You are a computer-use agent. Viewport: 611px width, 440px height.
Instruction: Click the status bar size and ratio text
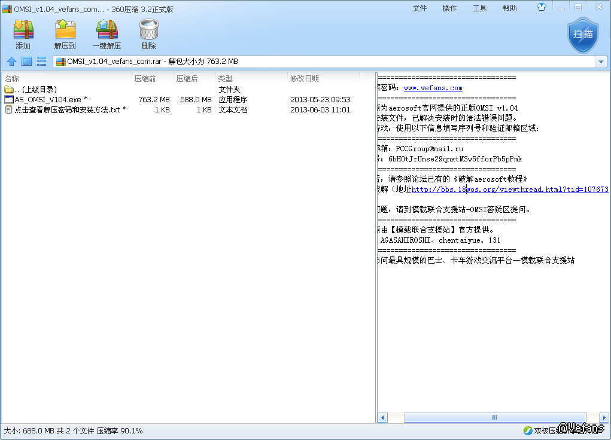[x=73, y=430]
